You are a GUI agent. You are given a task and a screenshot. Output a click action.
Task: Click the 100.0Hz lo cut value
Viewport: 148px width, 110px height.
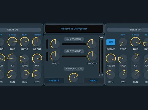(37, 35)
